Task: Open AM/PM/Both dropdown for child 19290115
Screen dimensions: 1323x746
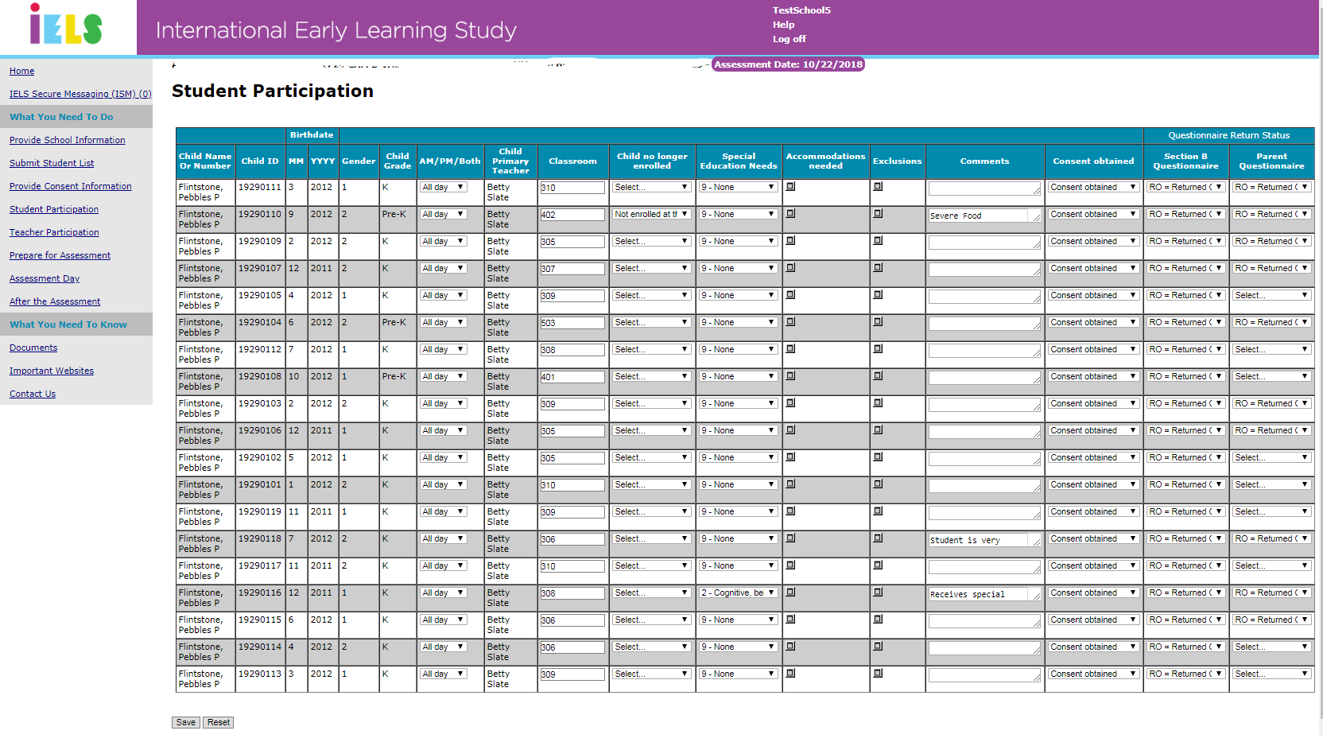Action: point(443,620)
